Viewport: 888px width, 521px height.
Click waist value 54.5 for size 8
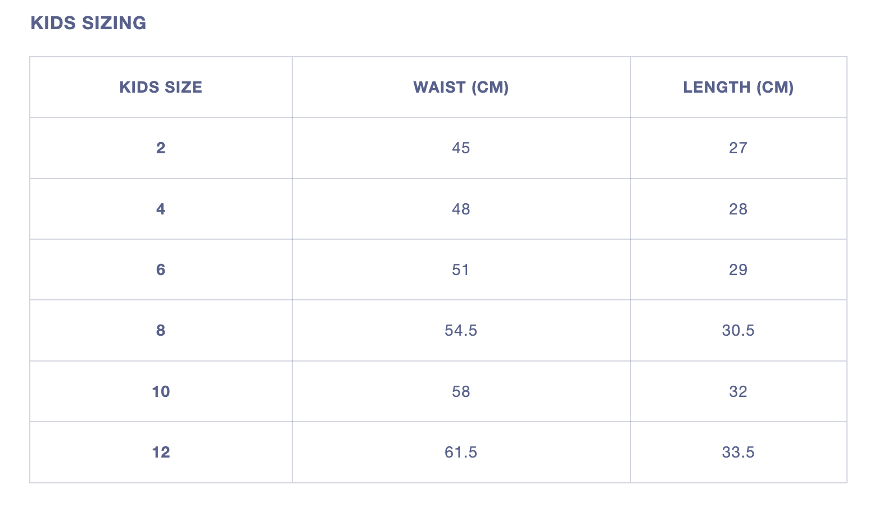coord(461,331)
